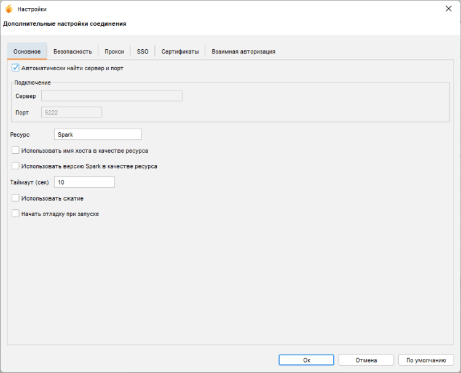Close the Настройки dialog window

447,9
